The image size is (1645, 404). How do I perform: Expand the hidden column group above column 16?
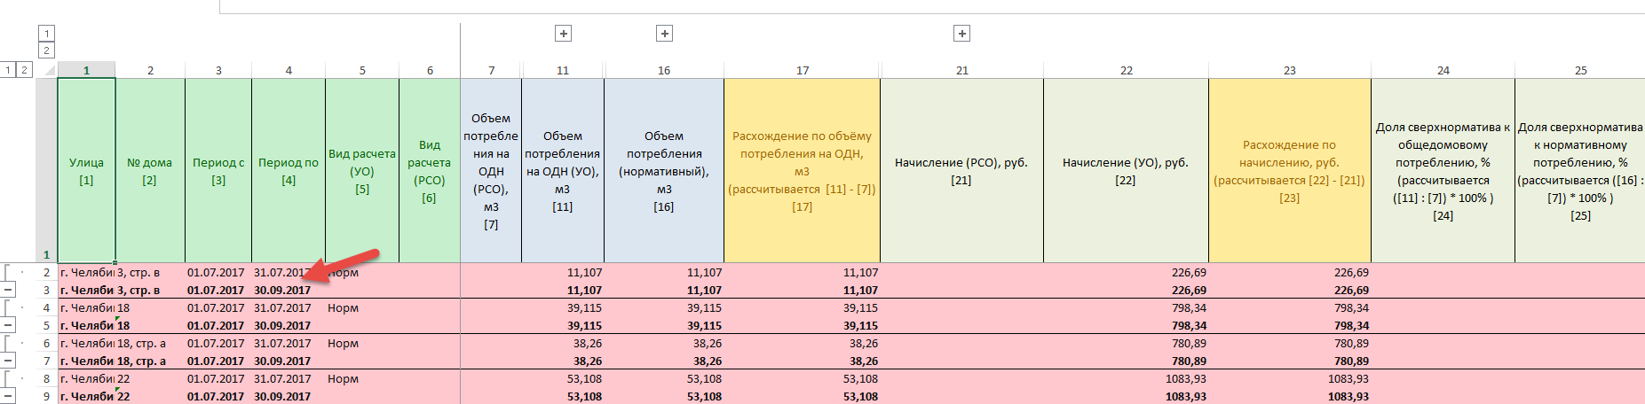[x=664, y=34]
